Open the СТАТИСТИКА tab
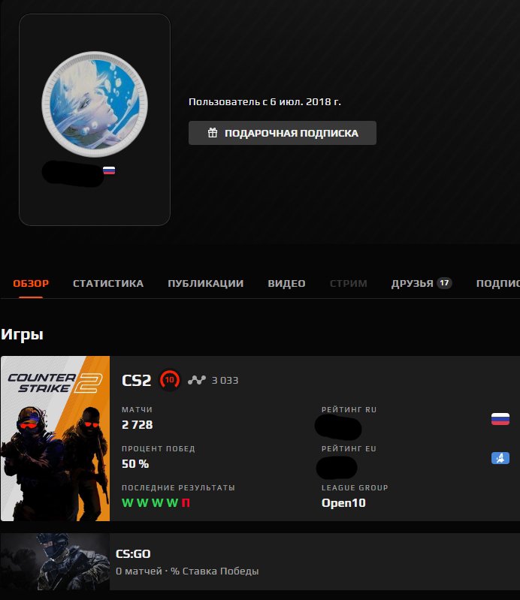 [x=108, y=283]
